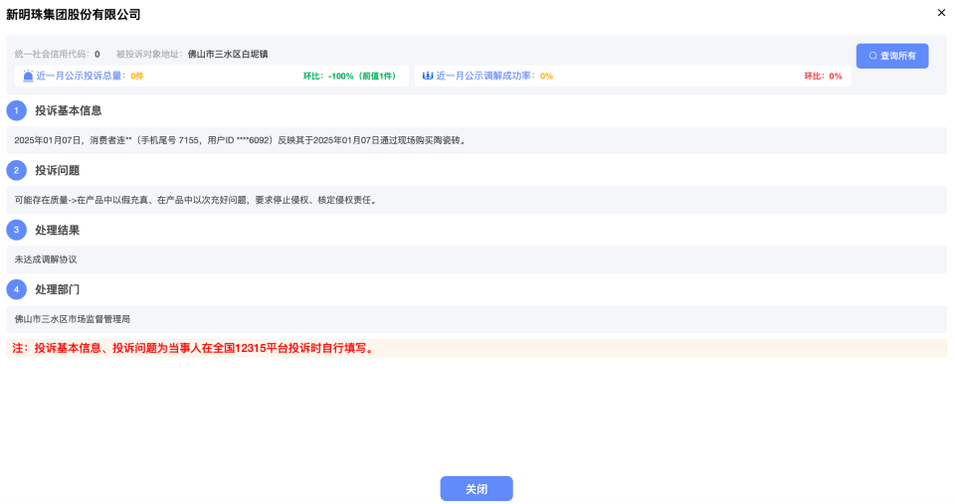The height and width of the screenshot is (504, 955).
Task: Click the 查询所有 button
Action: click(891, 56)
